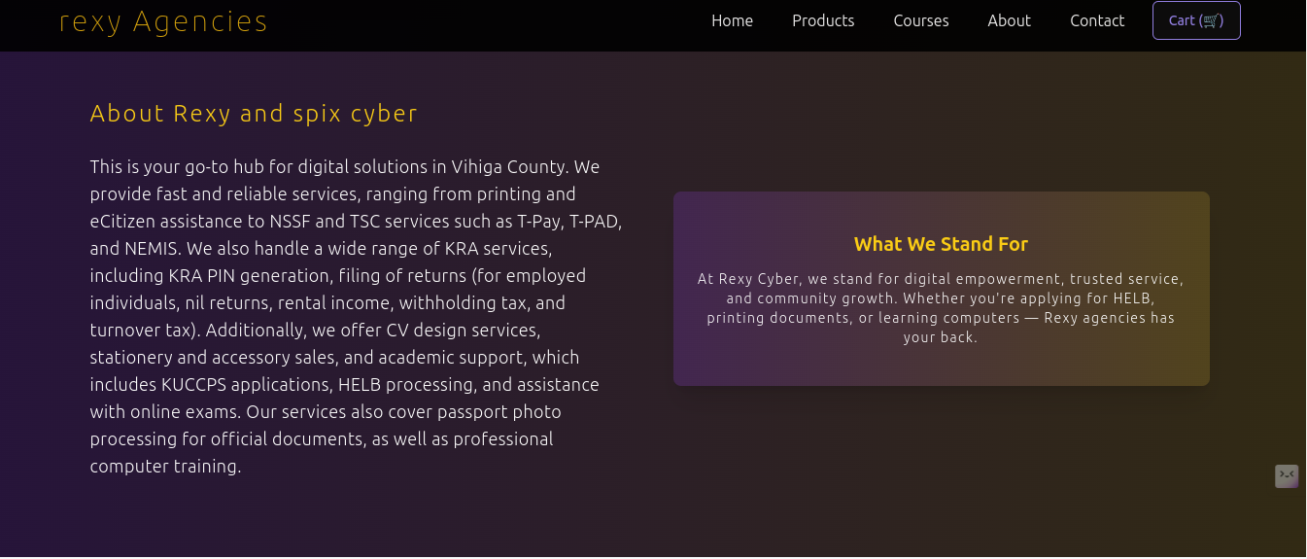Click the What We Stand For card background
Screen dimensions: 1307x559
[x=941, y=289]
